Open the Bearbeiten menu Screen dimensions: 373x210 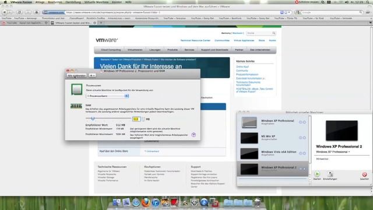pyautogui.click(x=55, y=2)
